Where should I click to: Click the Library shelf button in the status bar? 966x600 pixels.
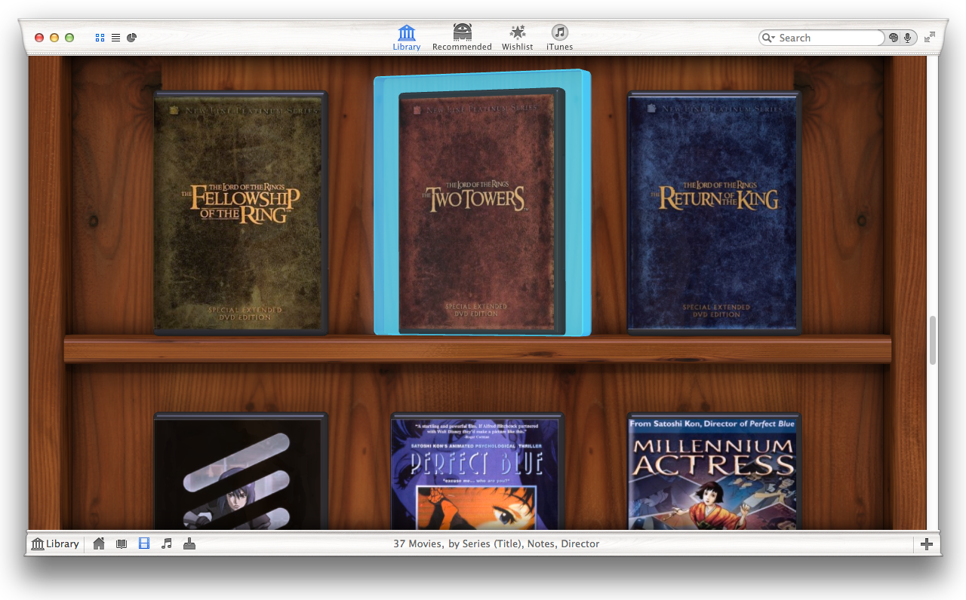(x=55, y=543)
